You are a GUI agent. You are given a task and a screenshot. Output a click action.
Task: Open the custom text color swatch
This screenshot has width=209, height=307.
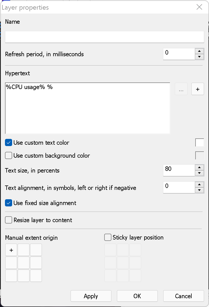point(200,143)
